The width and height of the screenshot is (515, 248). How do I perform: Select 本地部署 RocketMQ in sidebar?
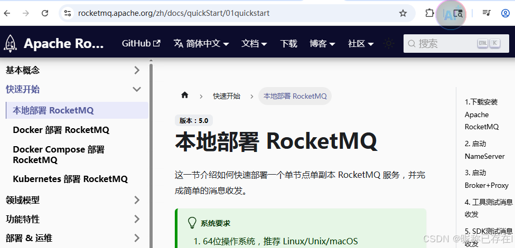tap(77, 110)
